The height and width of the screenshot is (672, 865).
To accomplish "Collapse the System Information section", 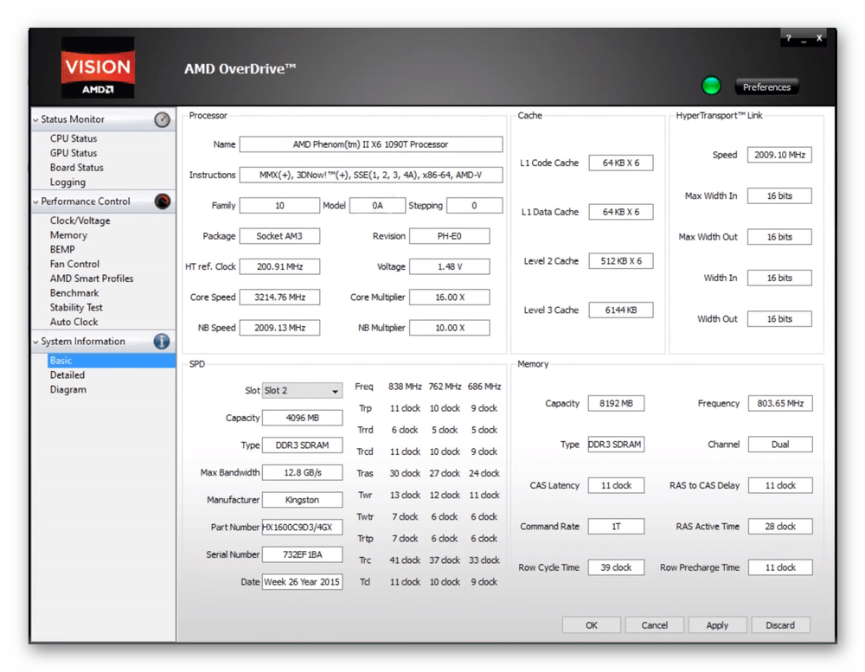I will pos(36,342).
